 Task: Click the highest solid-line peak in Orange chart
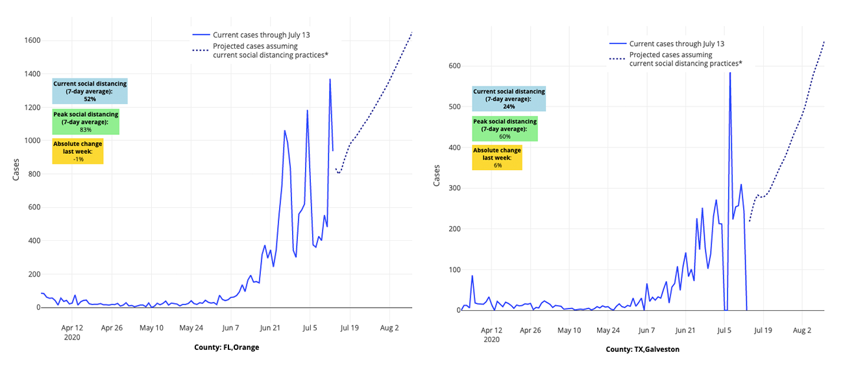330,80
